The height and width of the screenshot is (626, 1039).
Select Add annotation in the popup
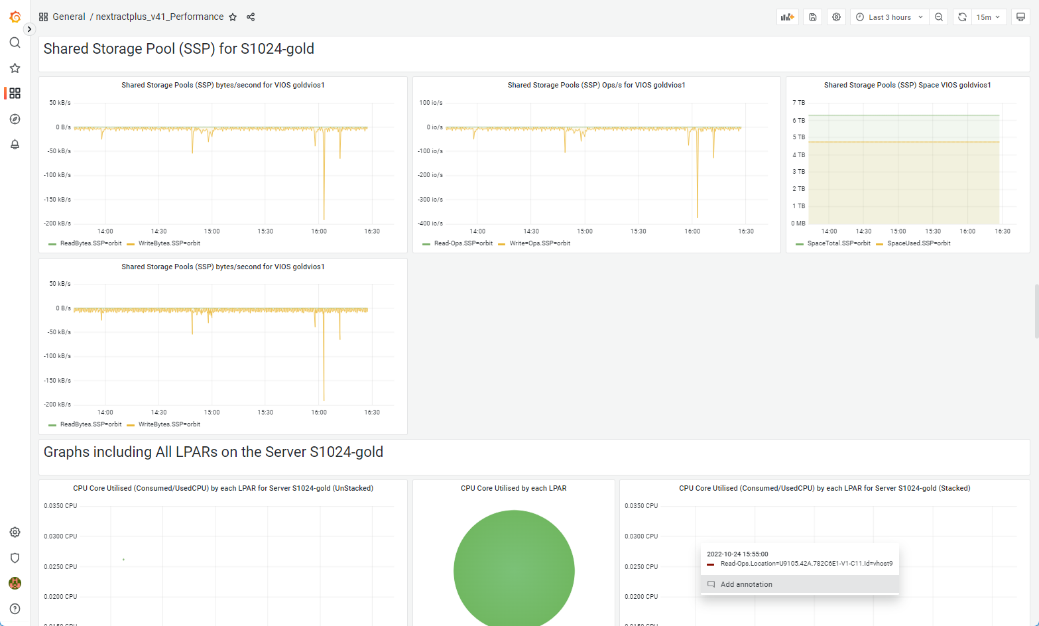[x=800, y=584]
